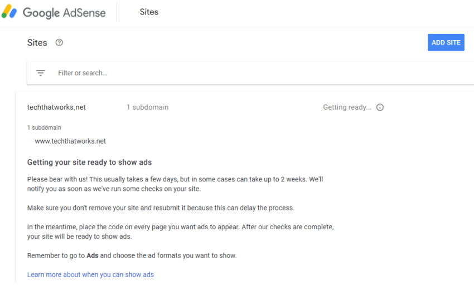
Task: Click the info icon next to Getting ready
Action: (x=380, y=107)
